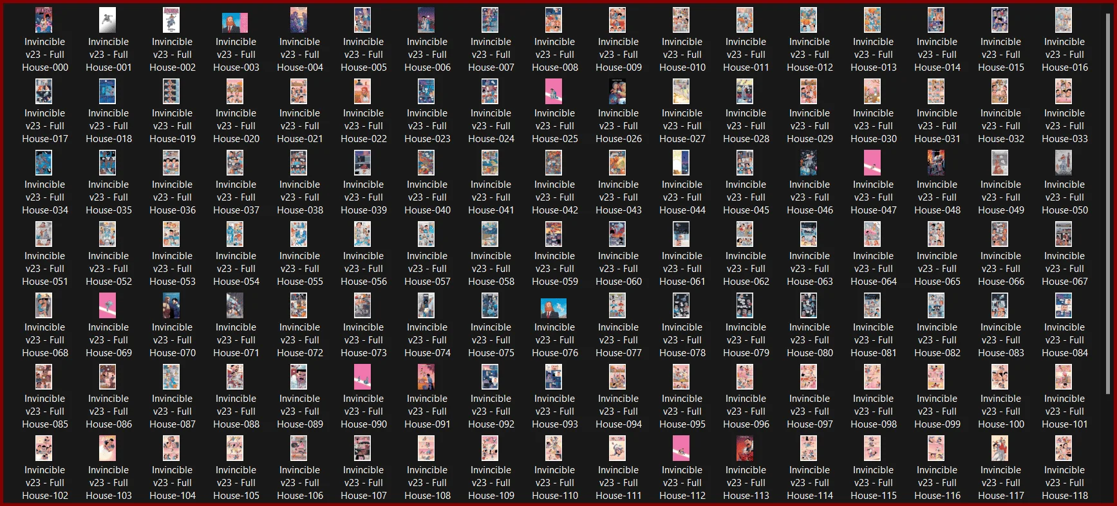Select the red Full House-113 thumbnail

[745, 449]
